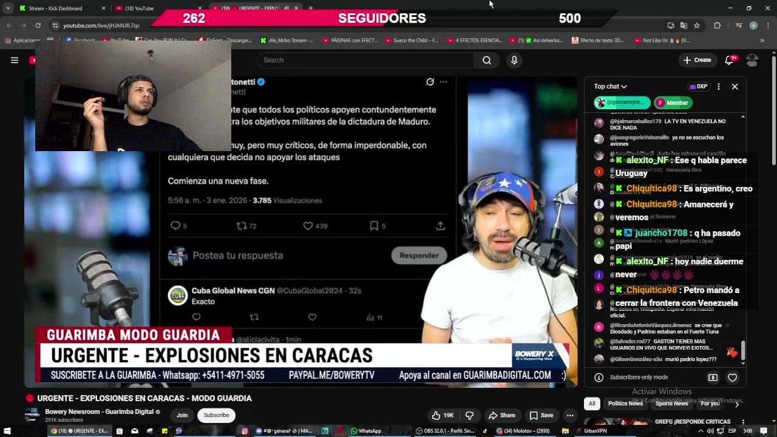777x437 pixels.
Task: Open the Efecto de texto 3D bookmark
Action: pos(597,41)
